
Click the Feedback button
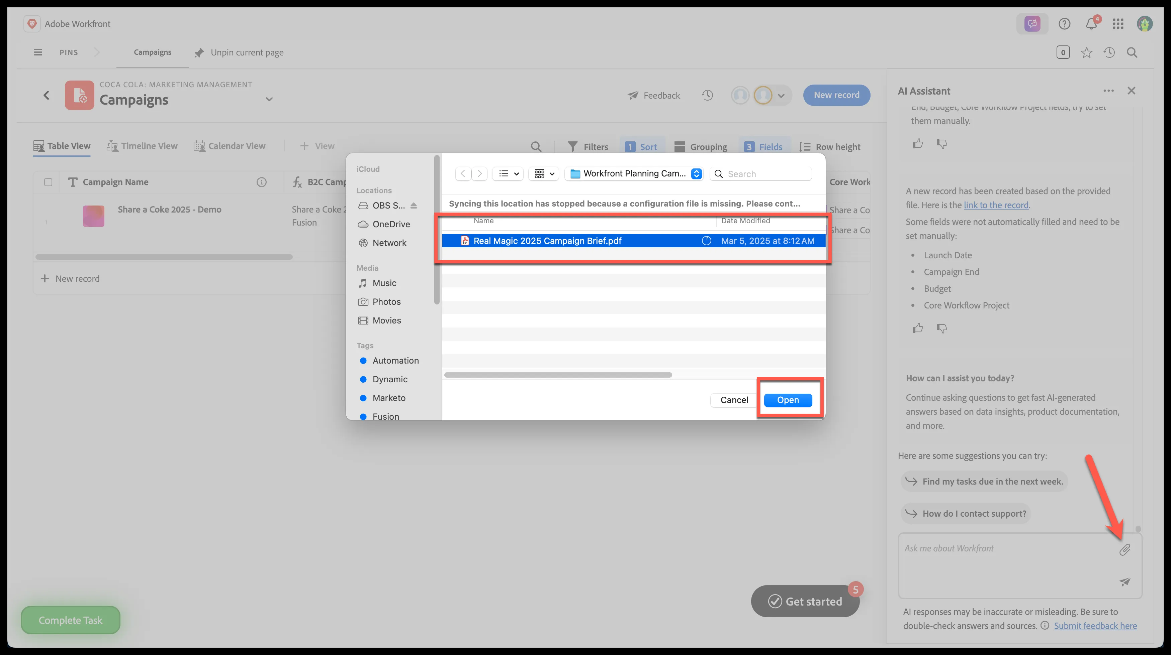[654, 95]
